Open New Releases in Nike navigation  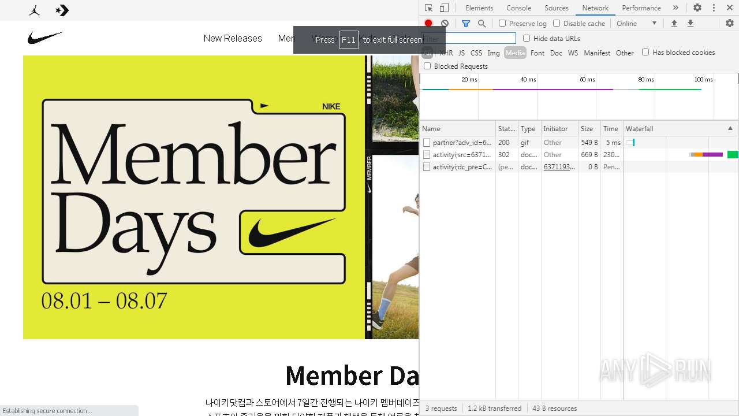point(233,38)
